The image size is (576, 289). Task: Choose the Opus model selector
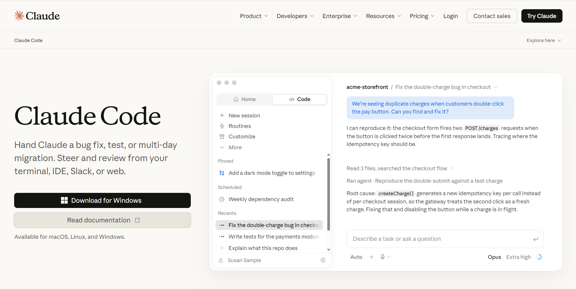click(x=494, y=257)
